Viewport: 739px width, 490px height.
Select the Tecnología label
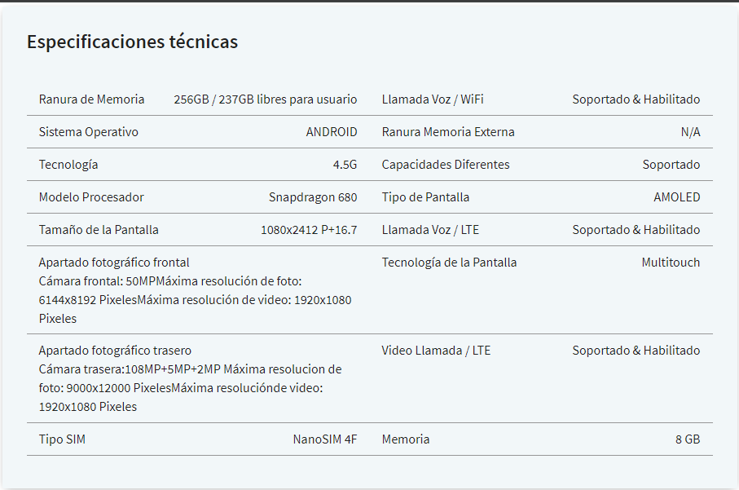(x=68, y=165)
